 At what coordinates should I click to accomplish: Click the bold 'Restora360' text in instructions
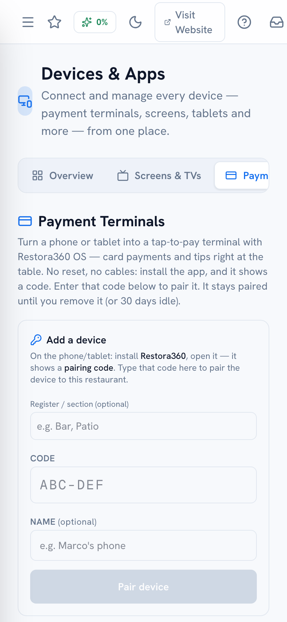[163, 356]
